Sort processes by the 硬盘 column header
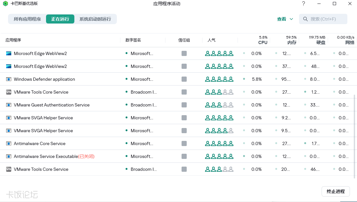Screen dimensions: 357x202 pos(321,42)
